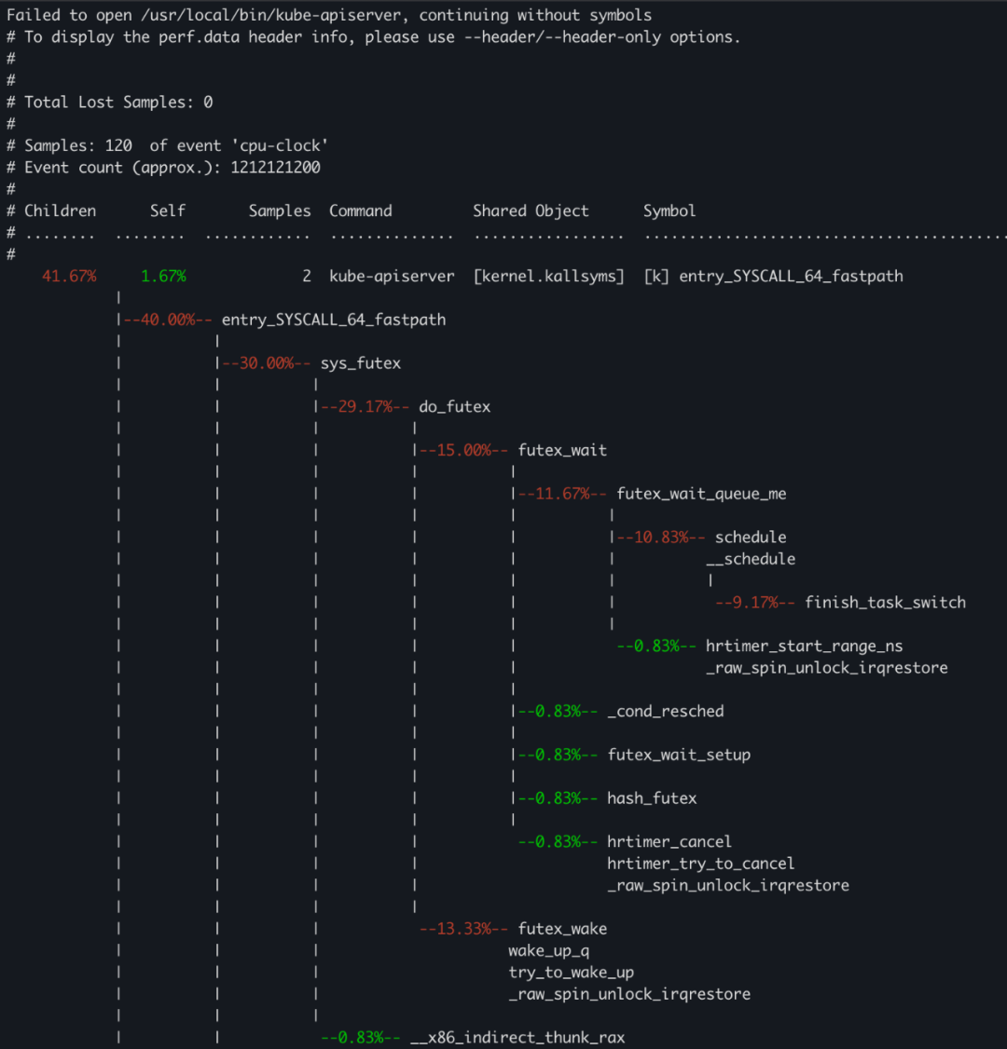Select the [kernel.kallsyms] shared object text

(x=548, y=276)
